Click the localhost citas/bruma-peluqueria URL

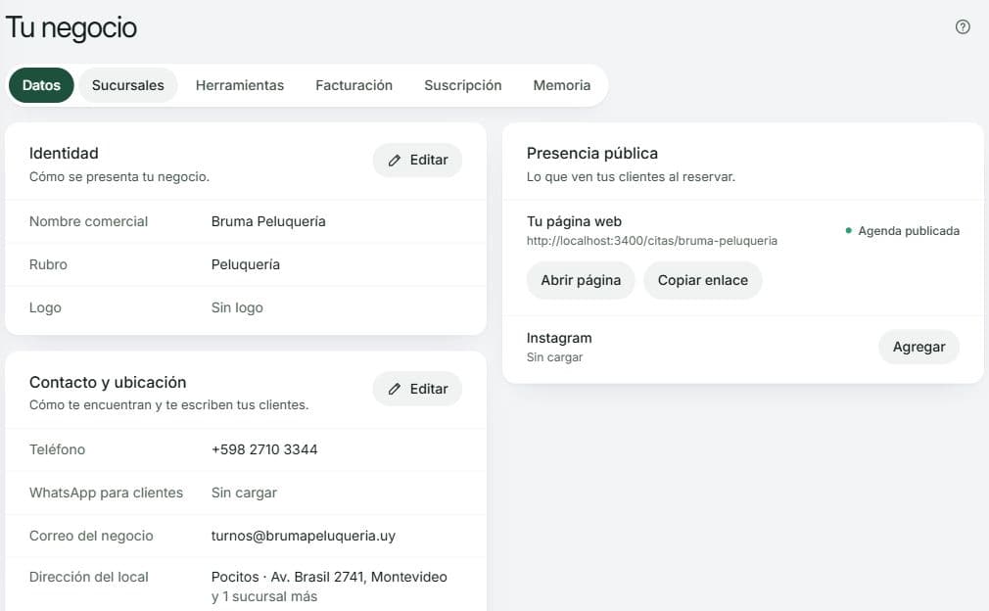pos(651,241)
